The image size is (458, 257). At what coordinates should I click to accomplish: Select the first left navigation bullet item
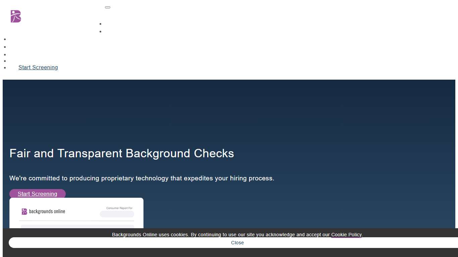click(5, 39)
